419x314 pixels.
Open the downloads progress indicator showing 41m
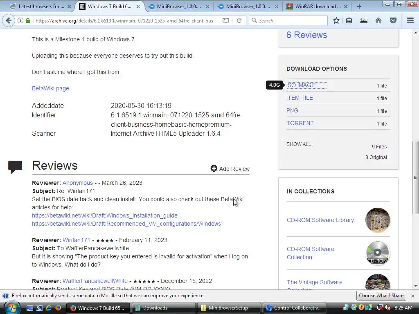(364, 20)
